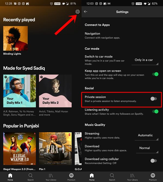Disable Listening activity switch
The width and height of the screenshot is (163, 182).
(x=155, y=112)
